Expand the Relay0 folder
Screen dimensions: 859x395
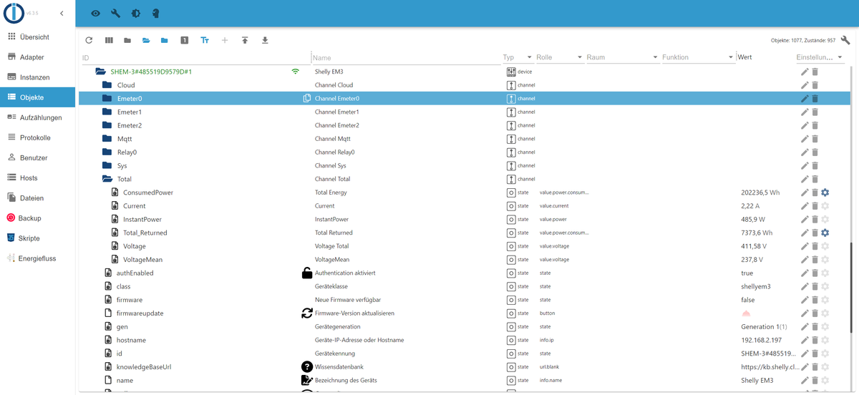107,152
